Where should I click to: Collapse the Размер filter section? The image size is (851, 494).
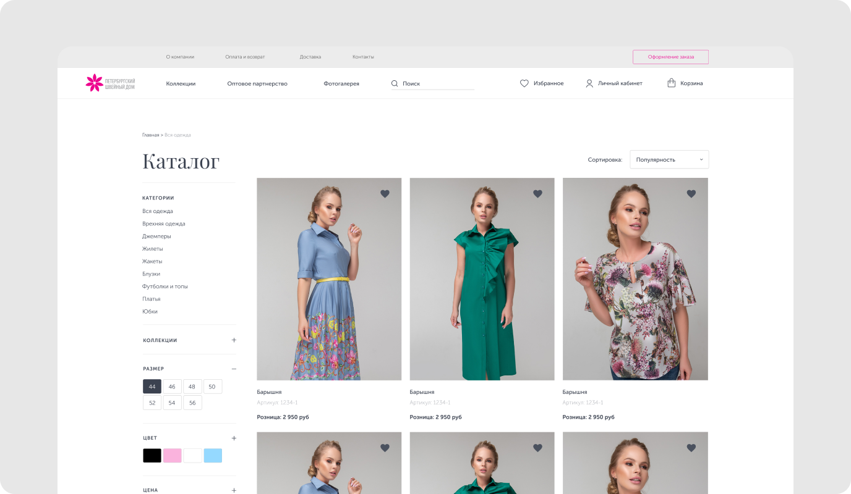234,369
